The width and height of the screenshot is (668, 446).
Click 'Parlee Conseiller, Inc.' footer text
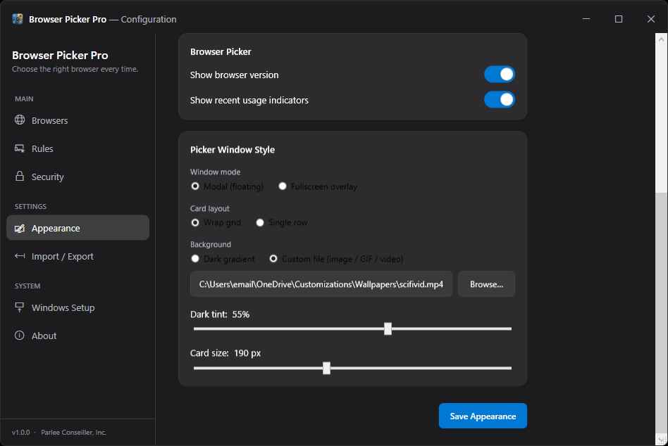pyautogui.click(x=73, y=433)
